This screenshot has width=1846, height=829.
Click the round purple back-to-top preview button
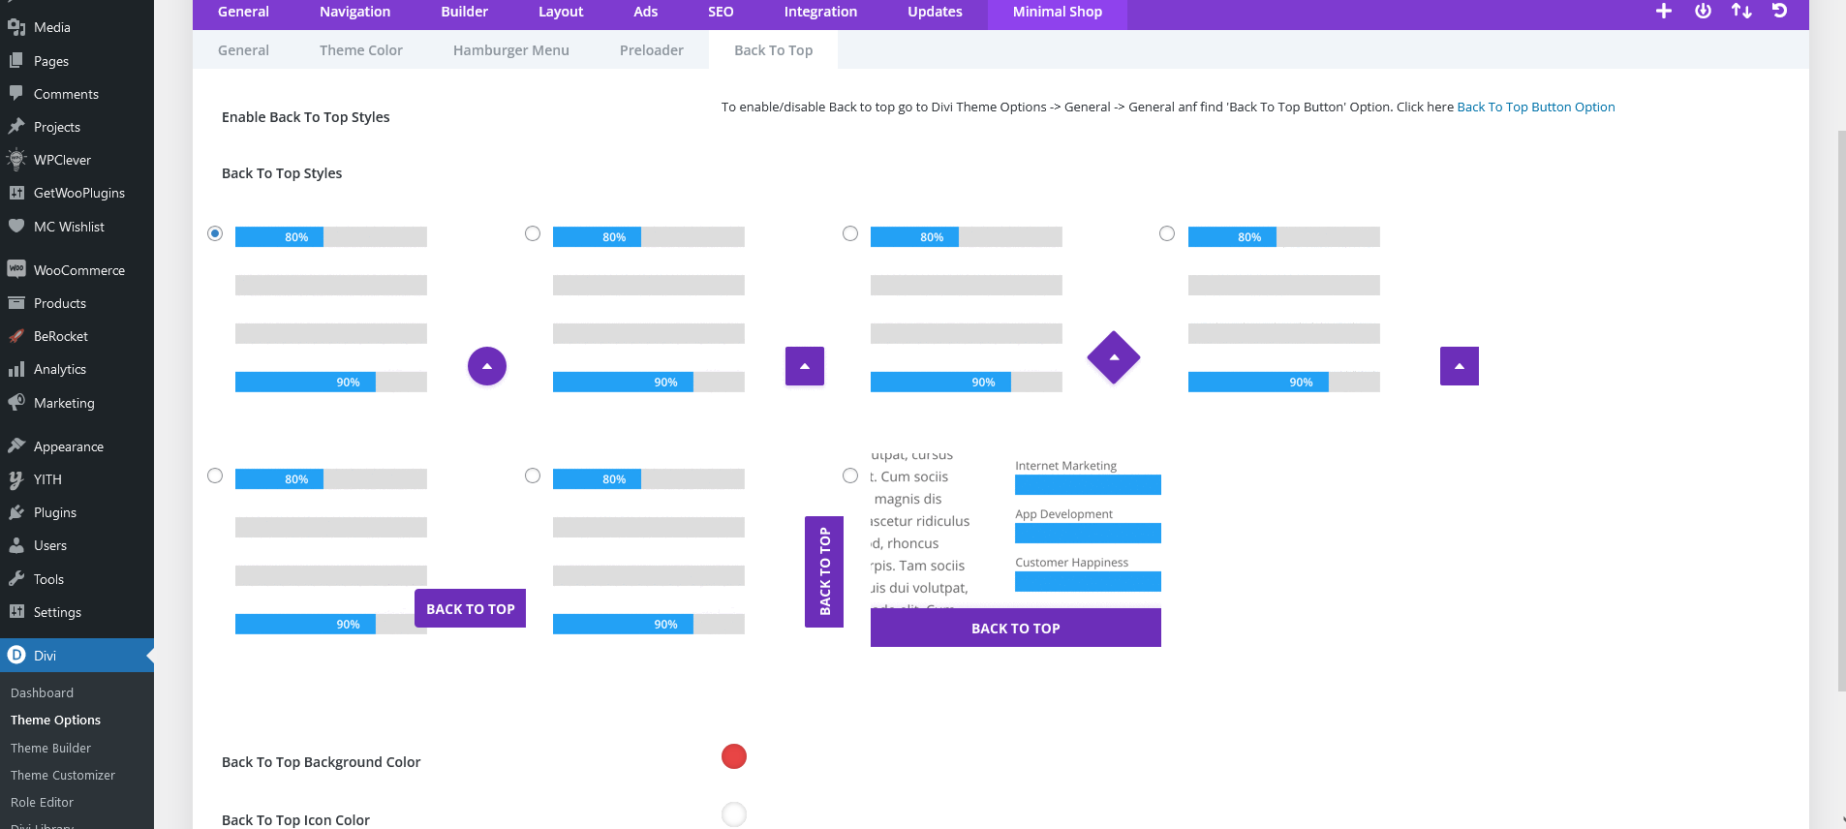pyautogui.click(x=487, y=366)
